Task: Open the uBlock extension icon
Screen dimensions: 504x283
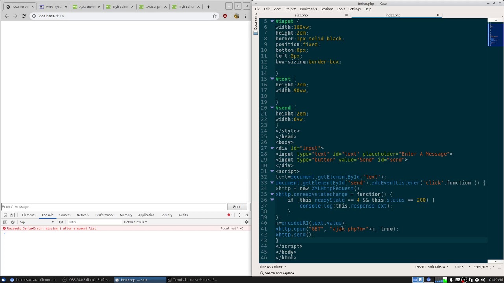Action: tap(225, 16)
